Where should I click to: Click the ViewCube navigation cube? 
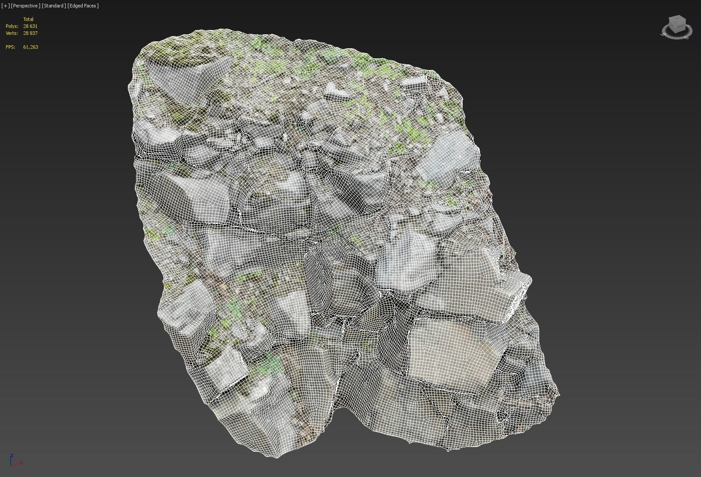click(677, 25)
